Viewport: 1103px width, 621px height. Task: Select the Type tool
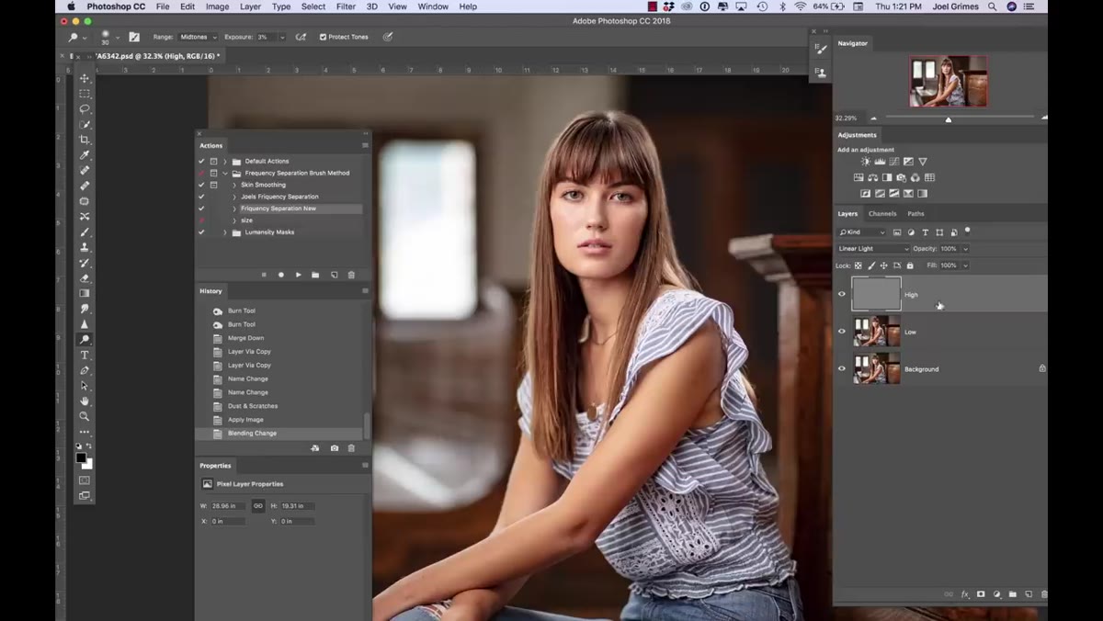(x=85, y=356)
